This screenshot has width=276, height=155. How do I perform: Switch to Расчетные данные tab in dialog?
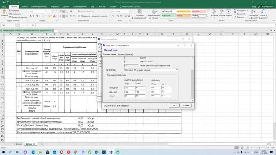point(125,55)
